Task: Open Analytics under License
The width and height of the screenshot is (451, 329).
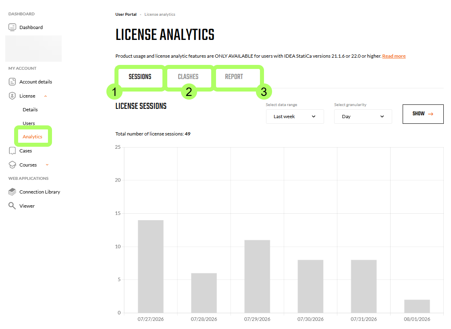Action: (33, 137)
